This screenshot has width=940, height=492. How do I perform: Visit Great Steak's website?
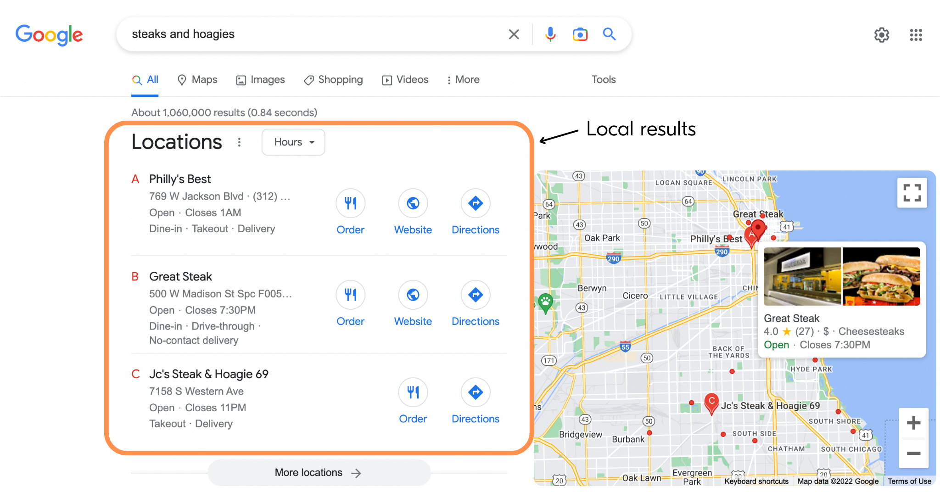tap(413, 303)
